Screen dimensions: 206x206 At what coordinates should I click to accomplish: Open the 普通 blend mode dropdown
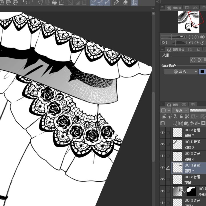(180, 110)
